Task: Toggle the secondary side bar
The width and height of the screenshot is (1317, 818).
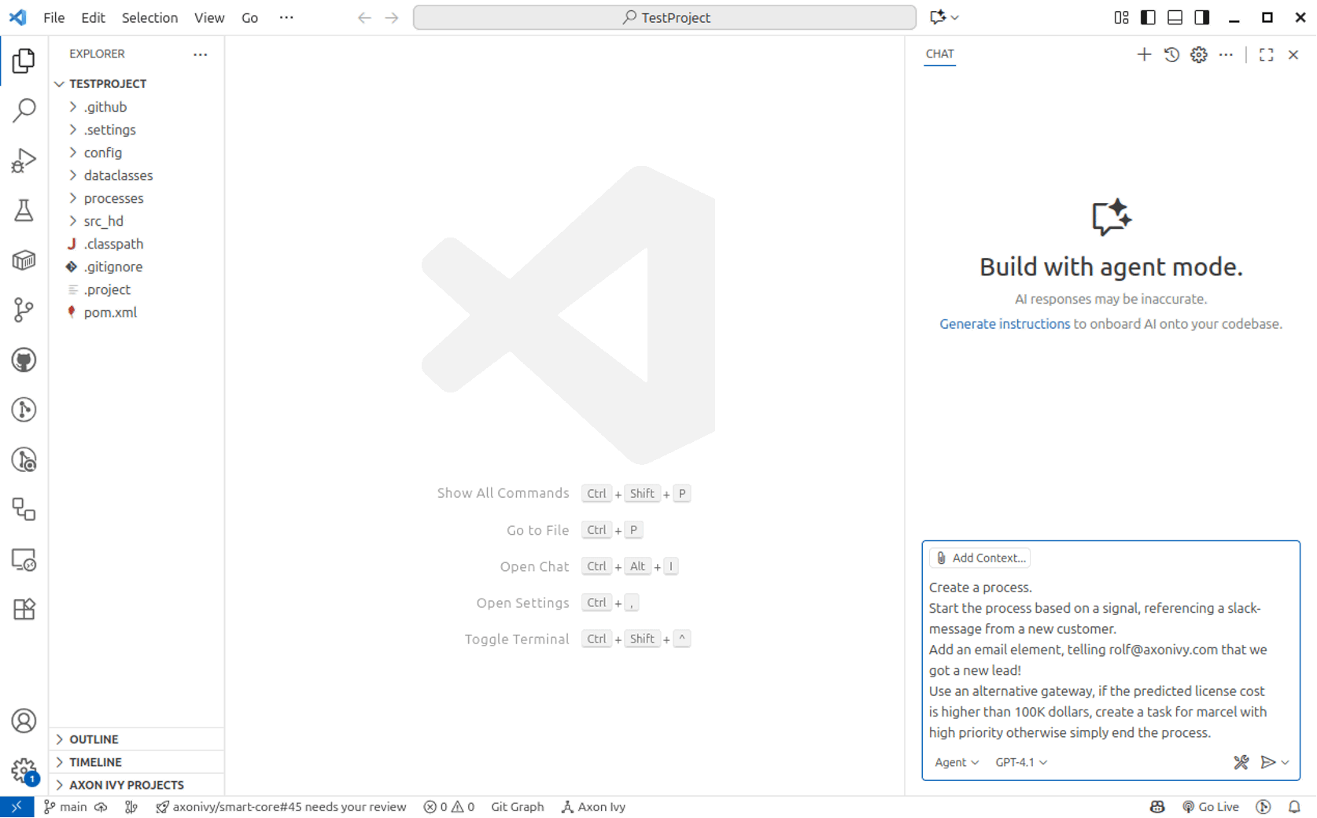Action: pos(1201,17)
